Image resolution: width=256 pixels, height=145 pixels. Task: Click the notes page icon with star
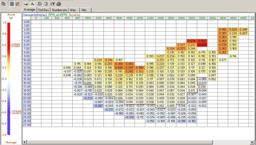point(46,4)
